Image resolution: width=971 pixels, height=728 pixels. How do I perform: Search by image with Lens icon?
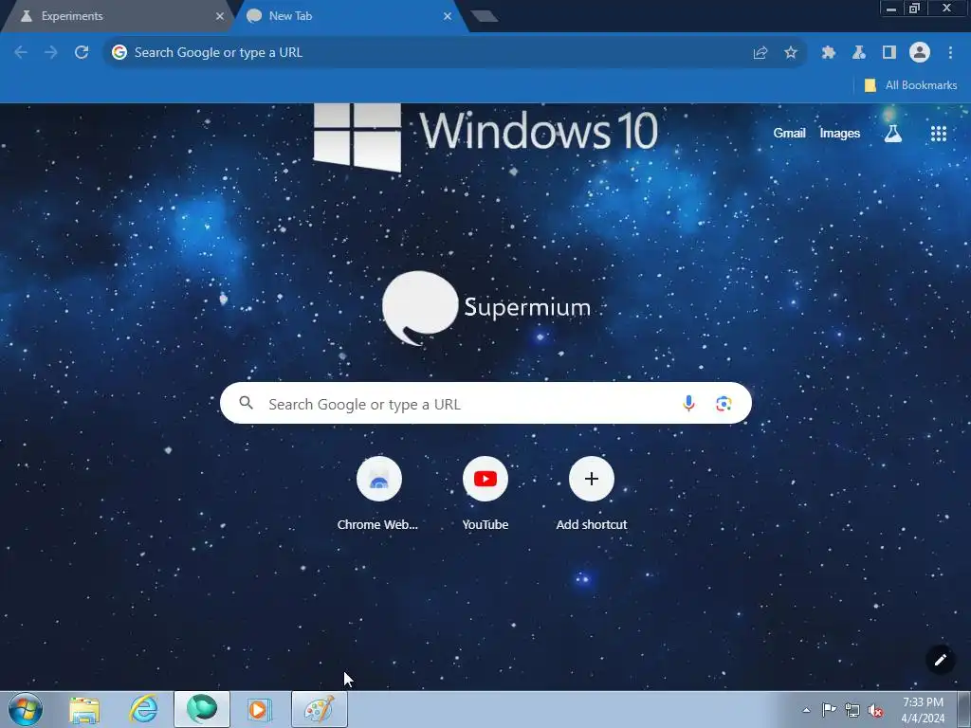tap(724, 404)
